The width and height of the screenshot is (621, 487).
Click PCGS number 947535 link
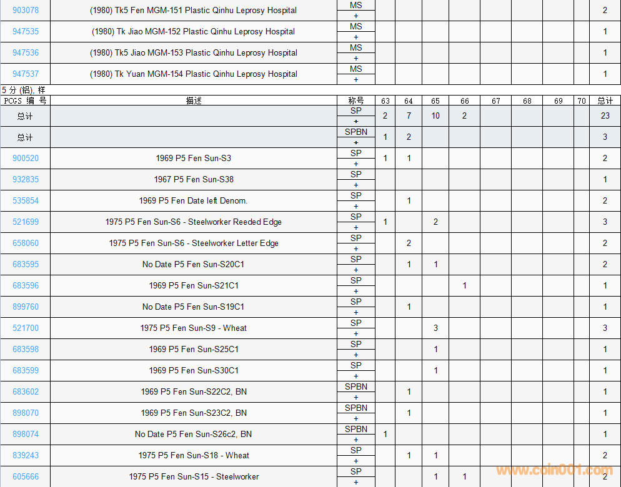(x=26, y=32)
